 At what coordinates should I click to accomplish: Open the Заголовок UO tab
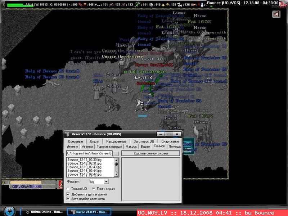coord(144,141)
